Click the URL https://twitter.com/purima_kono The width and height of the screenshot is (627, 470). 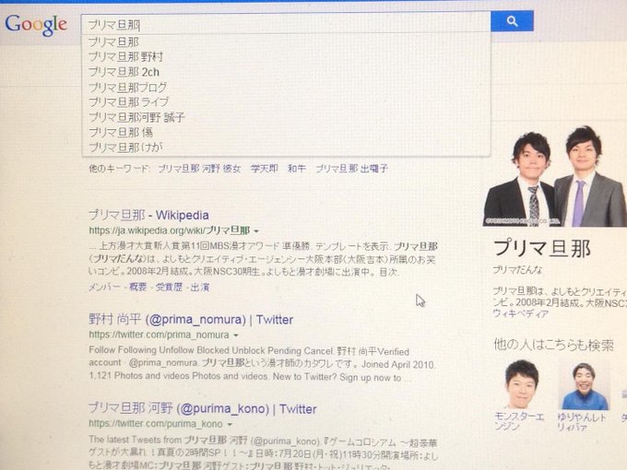tap(156, 424)
